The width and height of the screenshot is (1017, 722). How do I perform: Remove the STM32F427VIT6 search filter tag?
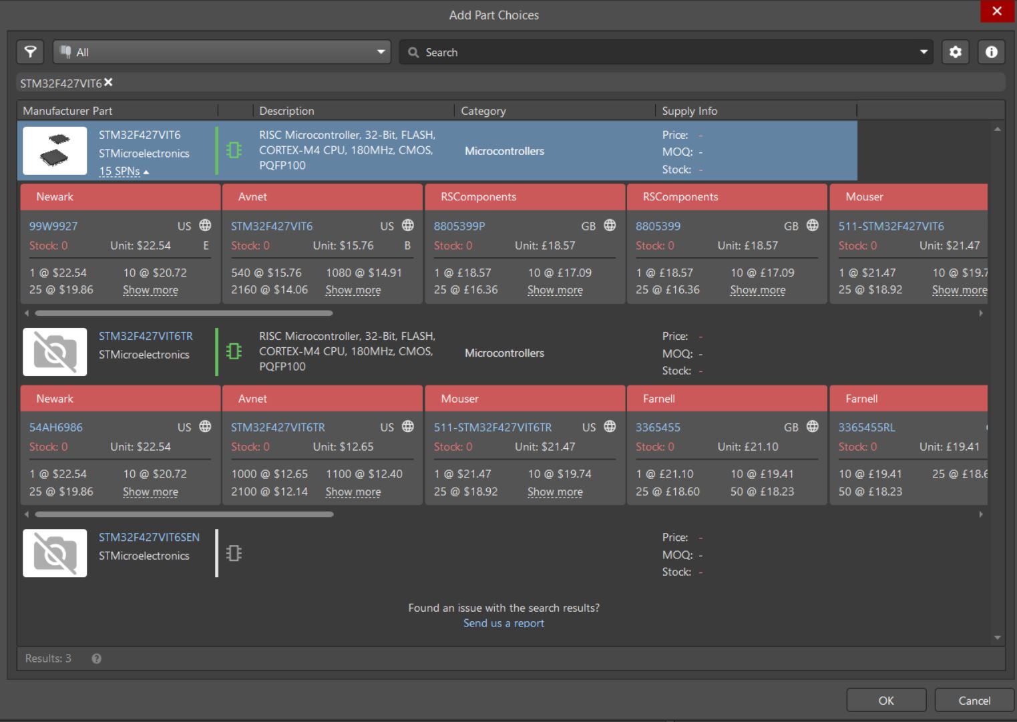108,82
